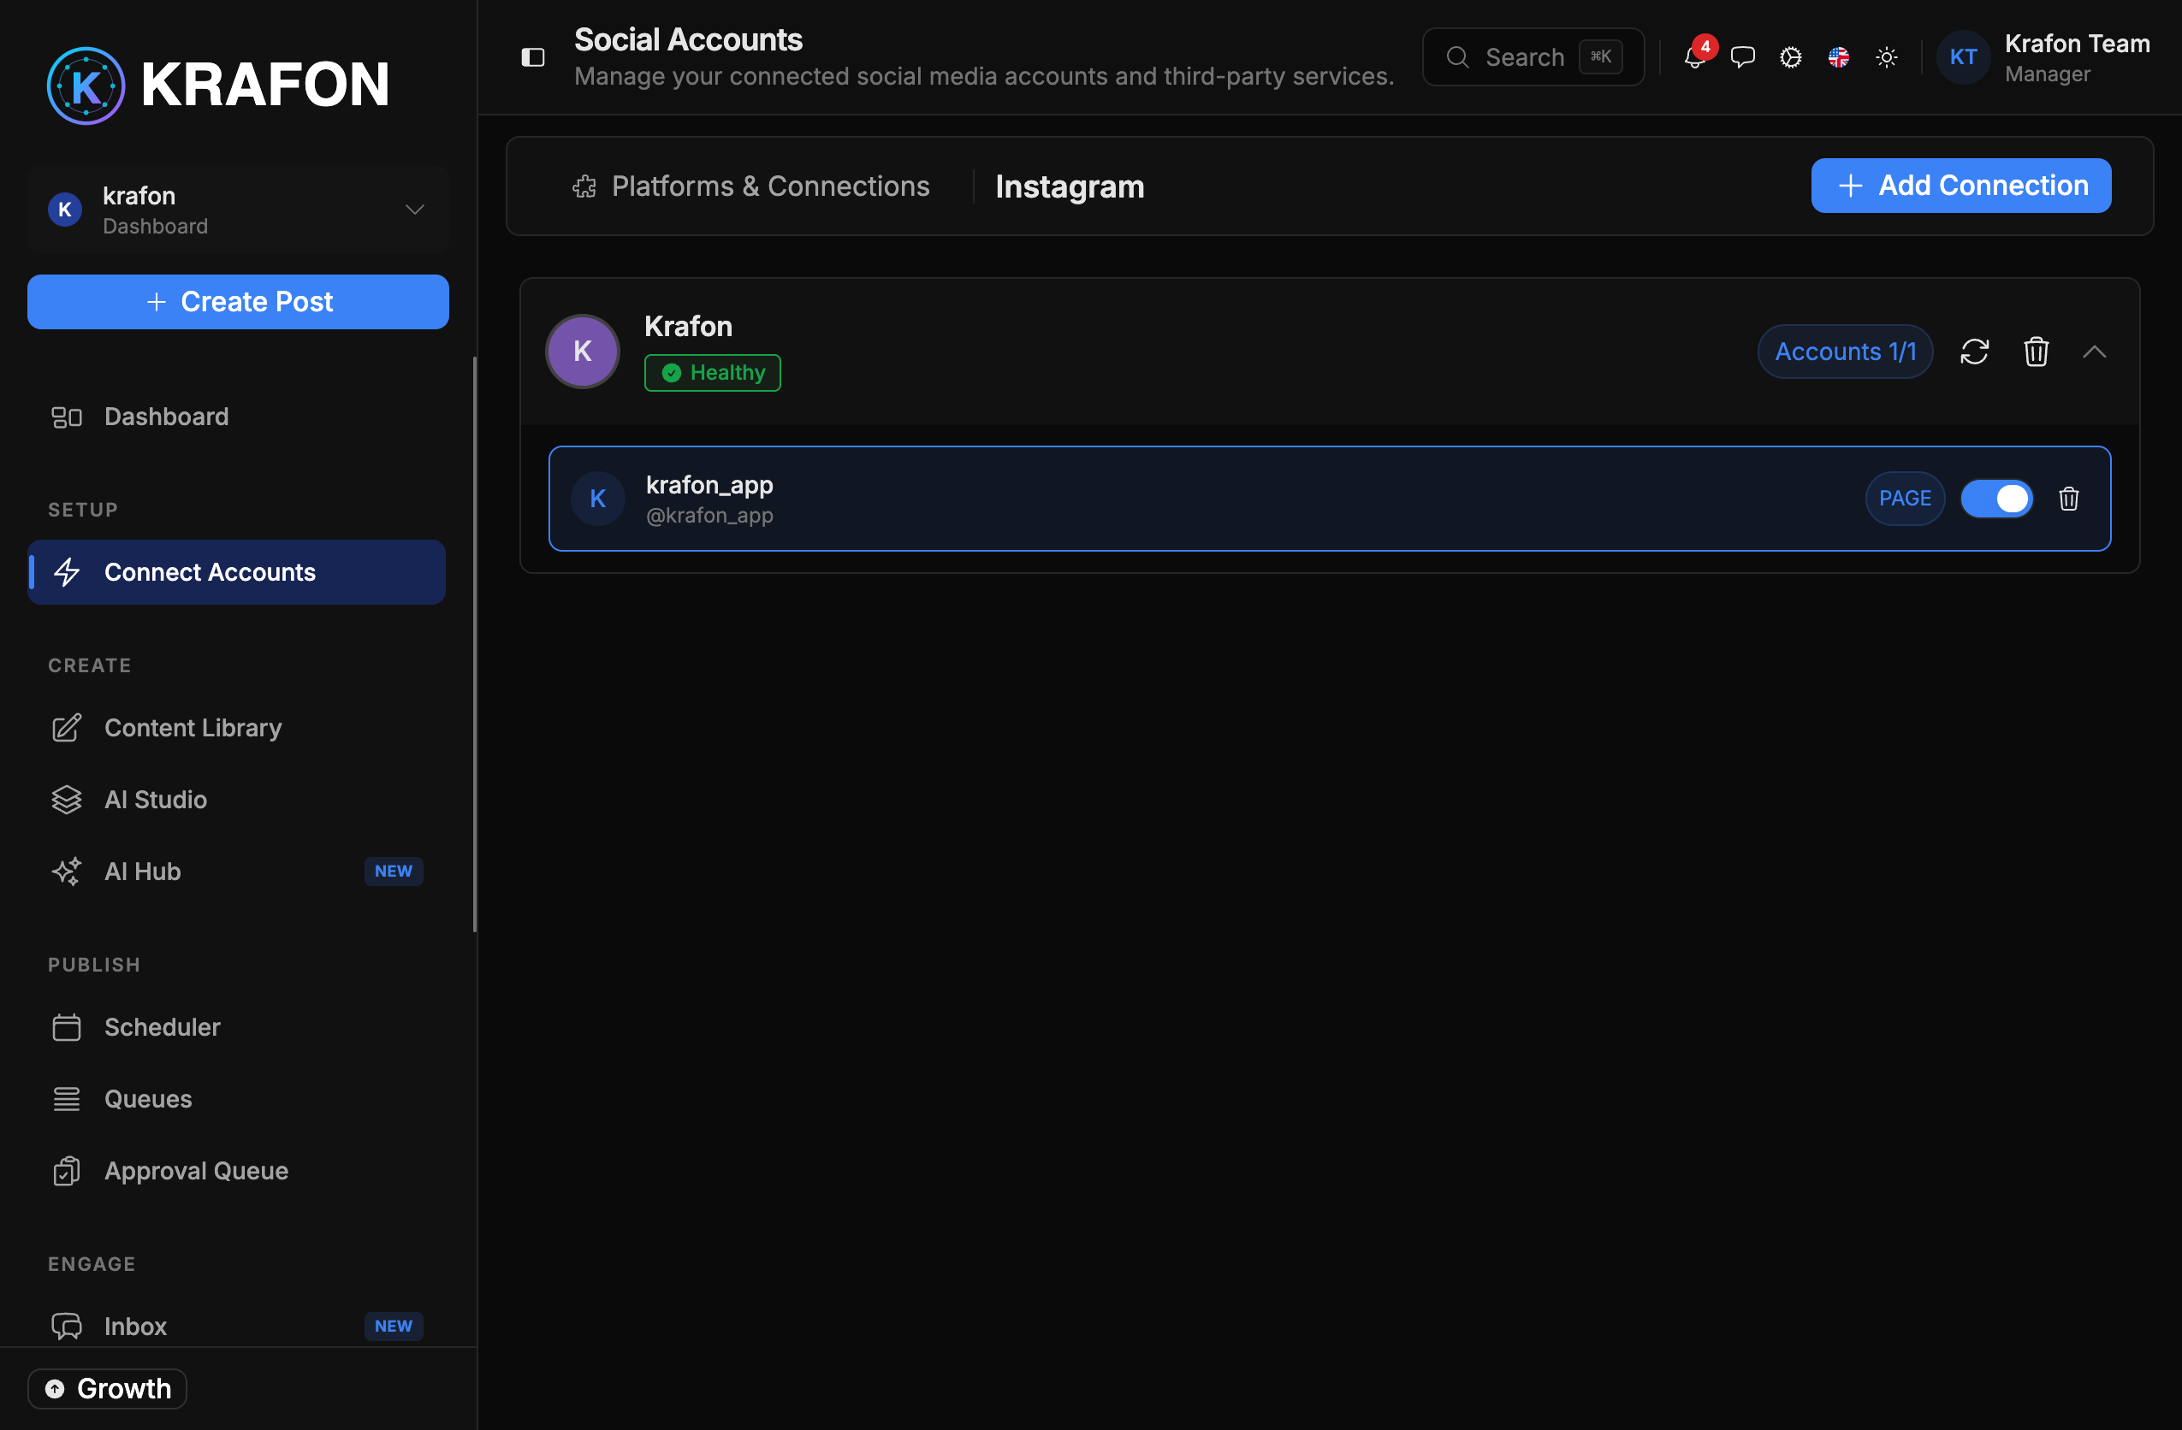2182x1430 pixels.
Task: Go to AI Studio
Action: [236, 800]
